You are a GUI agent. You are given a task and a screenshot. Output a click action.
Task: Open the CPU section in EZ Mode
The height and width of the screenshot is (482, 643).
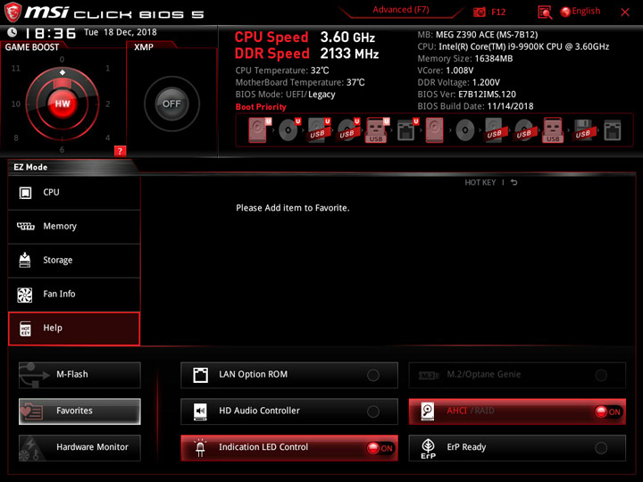point(74,193)
